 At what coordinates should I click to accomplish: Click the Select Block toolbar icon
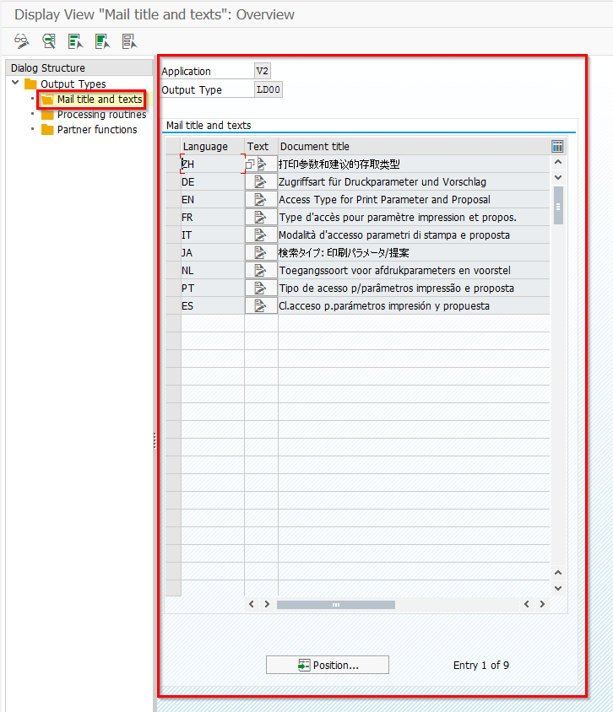[x=102, y=41]
